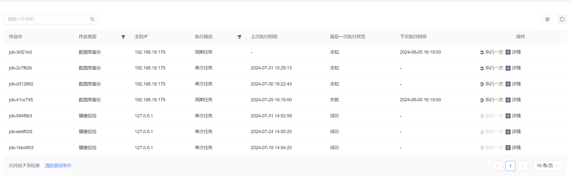Click next run time for job-3cf21e3
This screenshot has width=570, height=178.
coord(420,52)
